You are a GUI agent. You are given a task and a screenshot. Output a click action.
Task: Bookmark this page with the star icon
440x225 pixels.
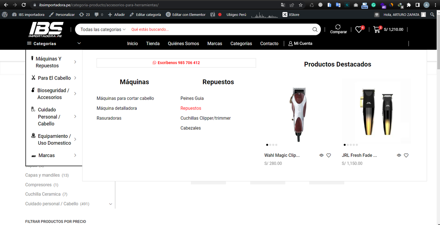tap(301, 5)
